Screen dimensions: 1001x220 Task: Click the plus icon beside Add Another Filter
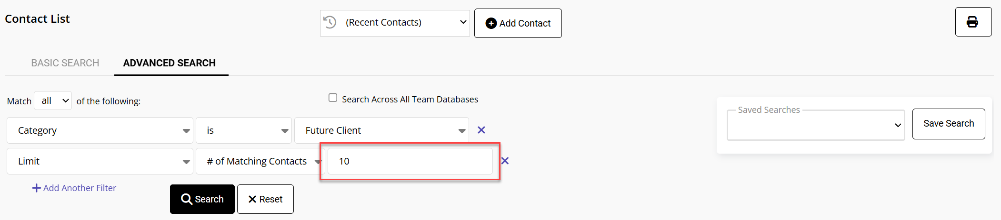pos(36,188)
